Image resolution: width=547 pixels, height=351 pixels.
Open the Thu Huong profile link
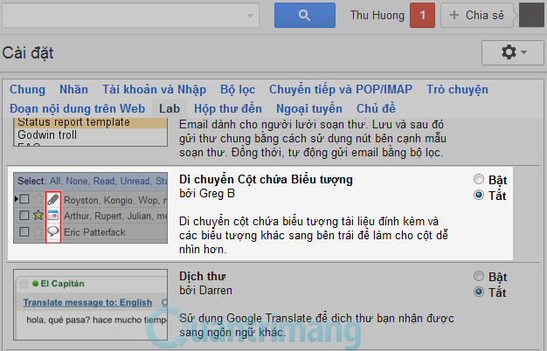tap(377, 16)
